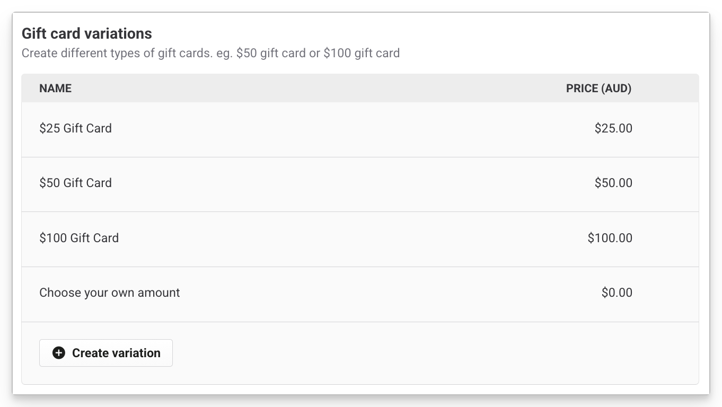Image resolution: width=722 pixels, height=407 pixels.
Task: Click the plus icon on Create variation
Action: (58, 352)
